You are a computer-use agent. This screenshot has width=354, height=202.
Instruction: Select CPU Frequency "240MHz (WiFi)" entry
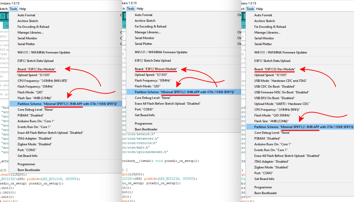(x=277, y=110)
